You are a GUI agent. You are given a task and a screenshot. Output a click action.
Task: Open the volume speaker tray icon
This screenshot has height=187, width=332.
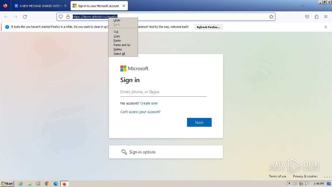coord(295,184)
